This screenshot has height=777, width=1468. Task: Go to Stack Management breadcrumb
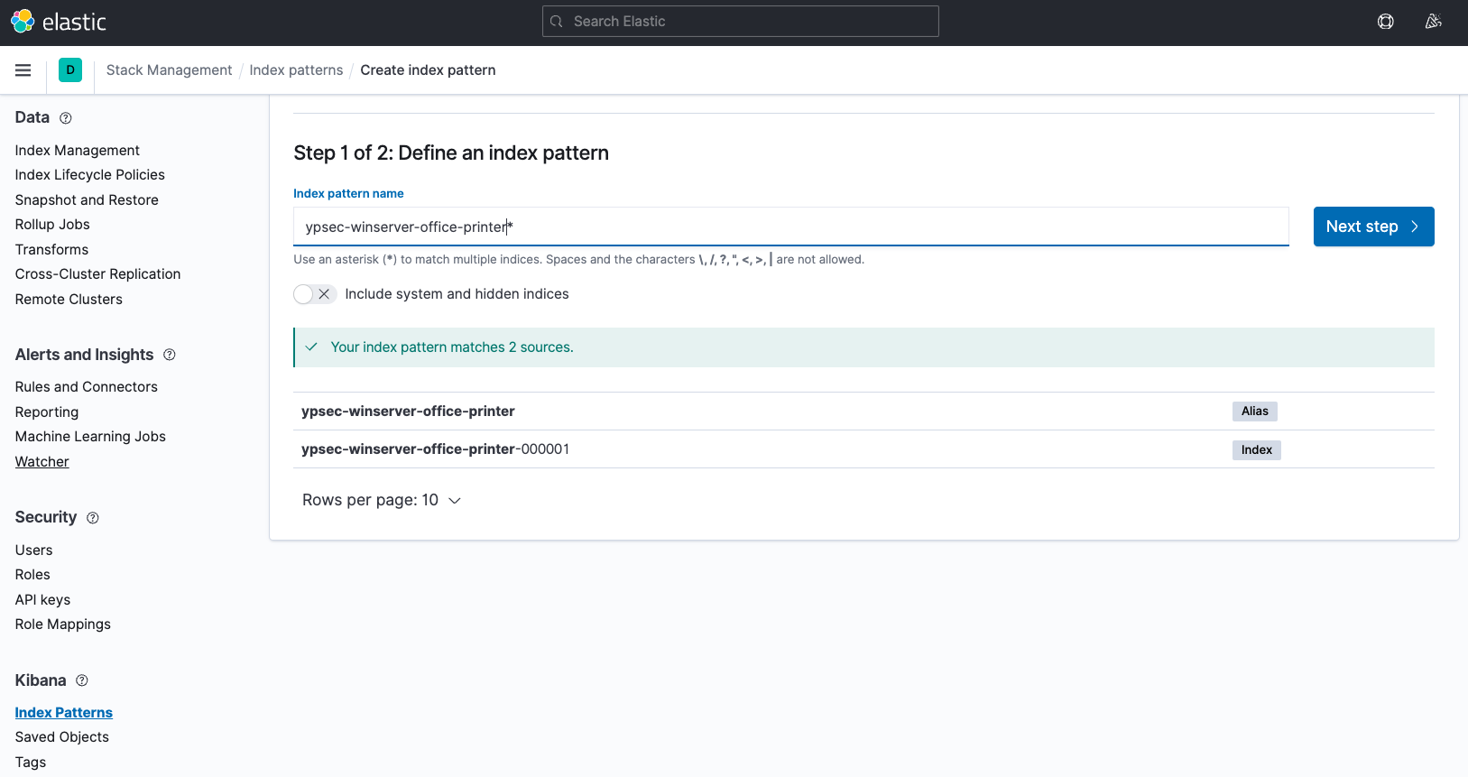click(169, 70)
